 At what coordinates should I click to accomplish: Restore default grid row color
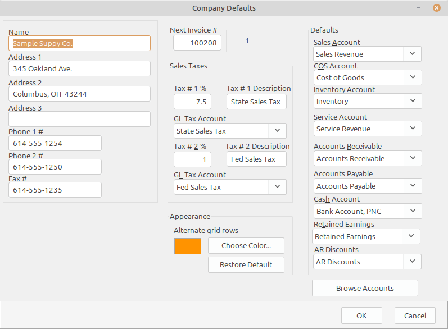(246, 264)
